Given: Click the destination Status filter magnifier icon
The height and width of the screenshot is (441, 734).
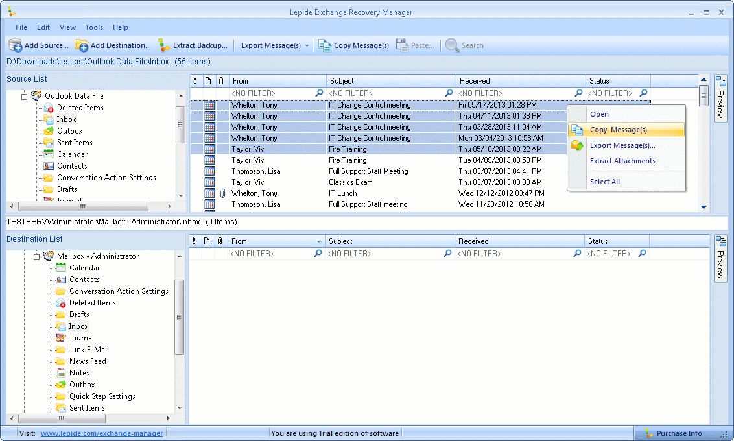Looking at the screenshot, I should click(x=642, y=254).
